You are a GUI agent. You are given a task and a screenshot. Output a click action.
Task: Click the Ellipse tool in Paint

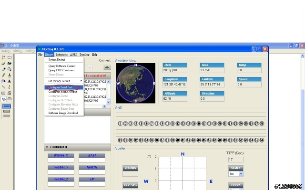click(x=3, y=99)
